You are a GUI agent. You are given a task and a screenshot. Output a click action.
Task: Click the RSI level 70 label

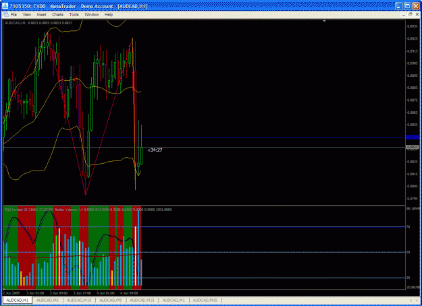click(408, 227)
